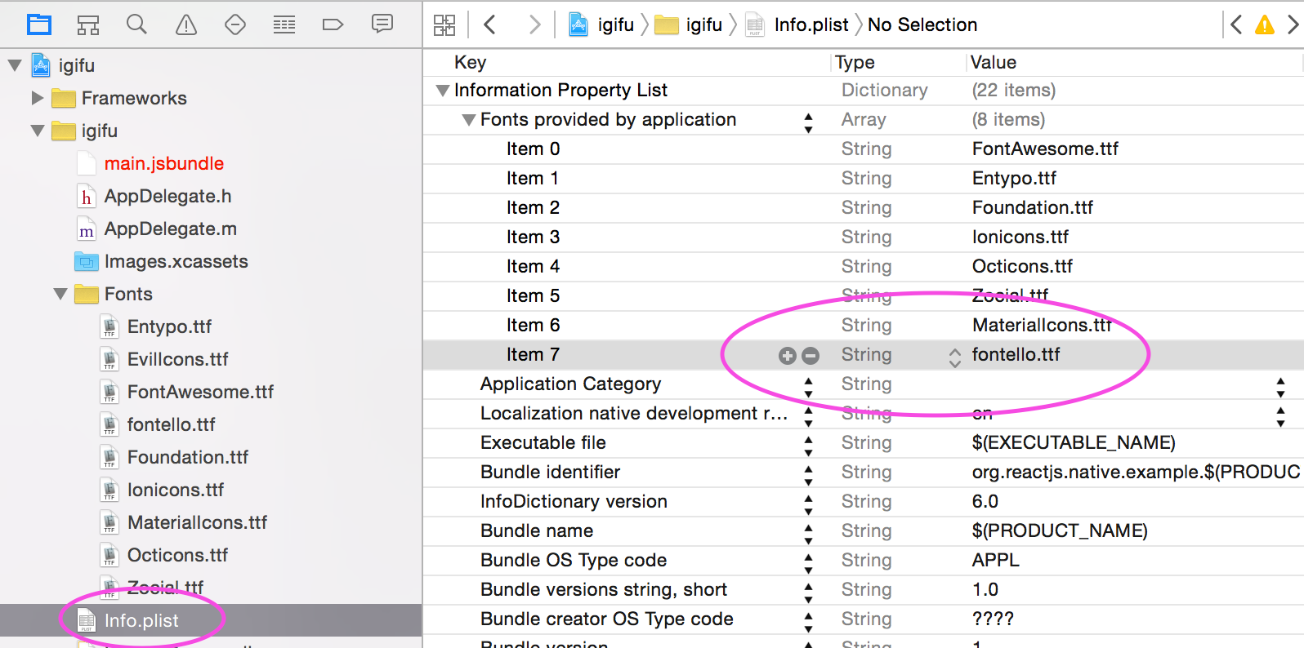The height and width of the screenshot is (648, 1304).
Task: Collapse the Fonts provided by application array
Action: pyautogui.click(x=469, y=120)
